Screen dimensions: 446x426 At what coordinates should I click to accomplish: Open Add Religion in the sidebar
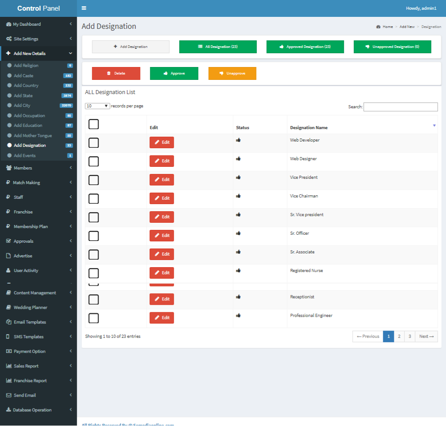39,66
